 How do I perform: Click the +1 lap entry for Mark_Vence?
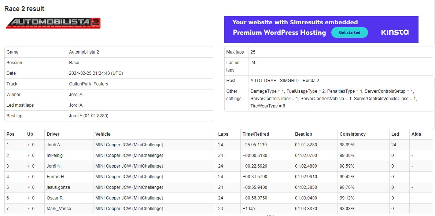pos(248,209)
